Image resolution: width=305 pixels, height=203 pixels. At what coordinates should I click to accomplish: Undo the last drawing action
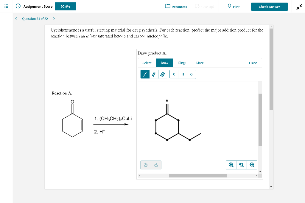tap(145, 165)
